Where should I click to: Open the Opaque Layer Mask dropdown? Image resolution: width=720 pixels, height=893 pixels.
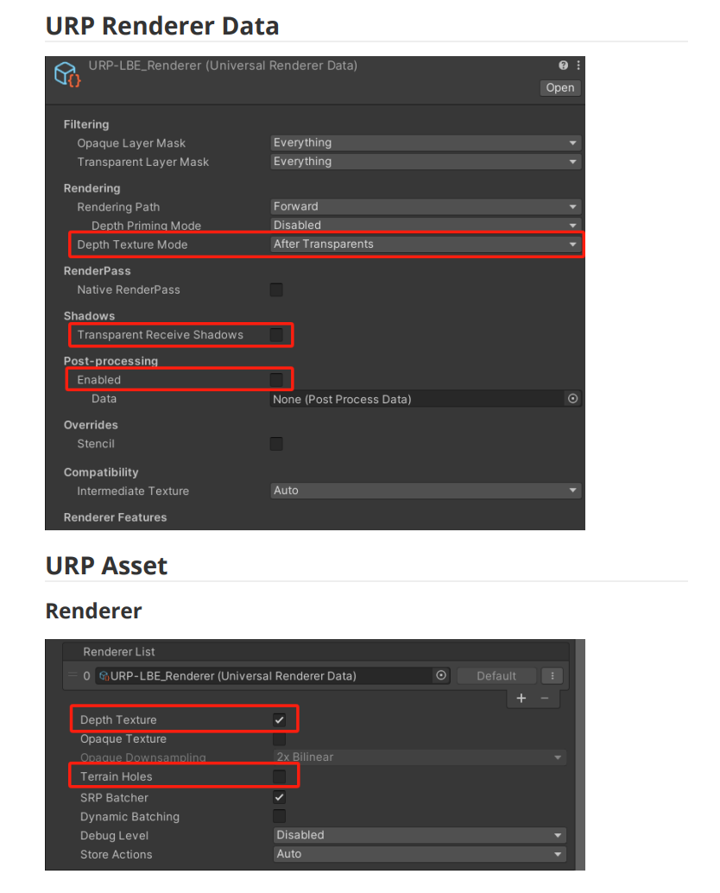[x=426, y=143]
